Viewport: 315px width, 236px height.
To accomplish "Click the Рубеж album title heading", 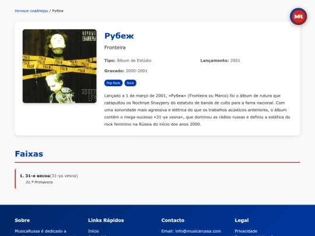I will 119,36.
